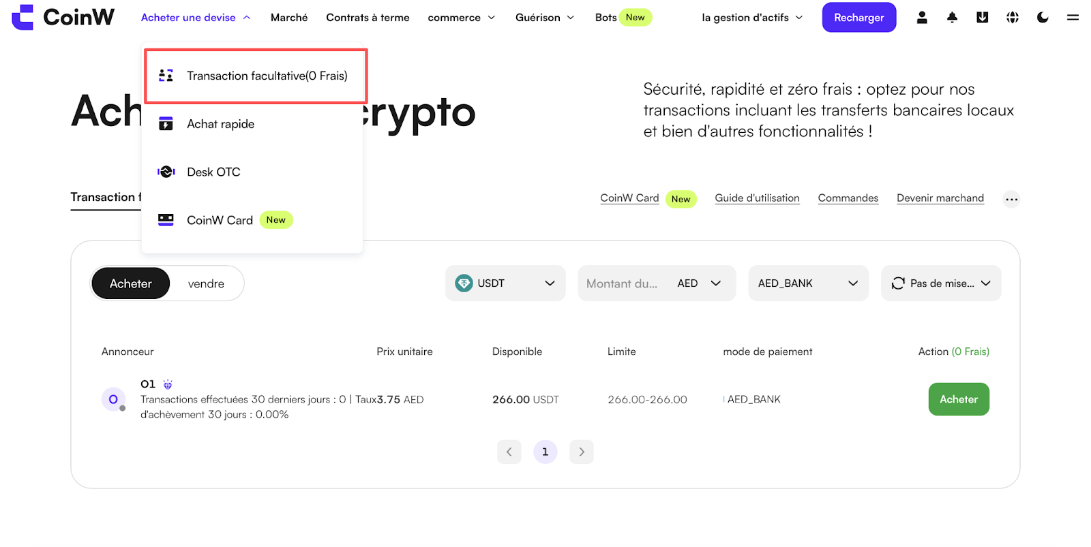This screenshot has width=1091, height=547.
Task: Click the 266.00-266.00 limit value
Action: [647, 400]
